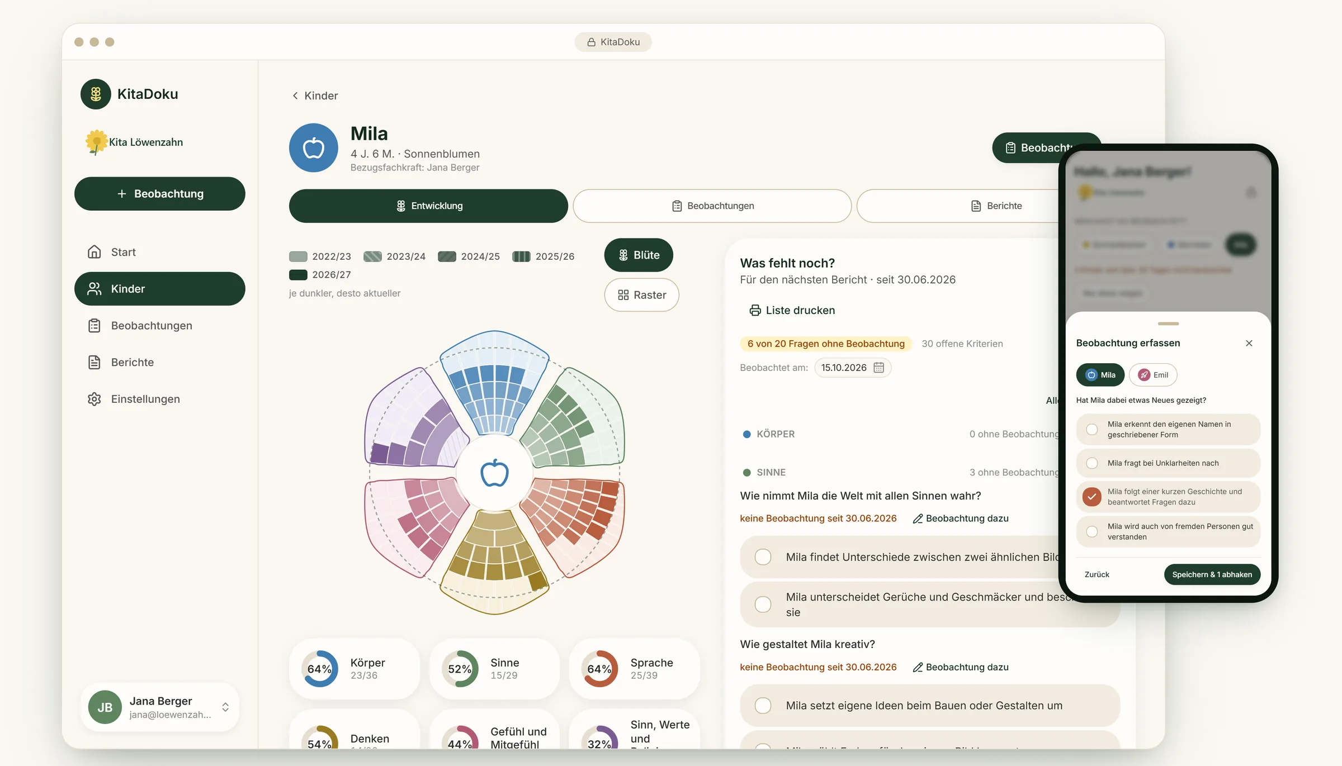The image size is (1342, 766).
Task: Open Start in the sidebar
Action: point(159,252)
